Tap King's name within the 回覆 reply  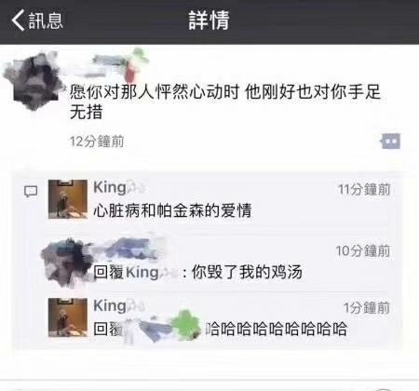142,273
